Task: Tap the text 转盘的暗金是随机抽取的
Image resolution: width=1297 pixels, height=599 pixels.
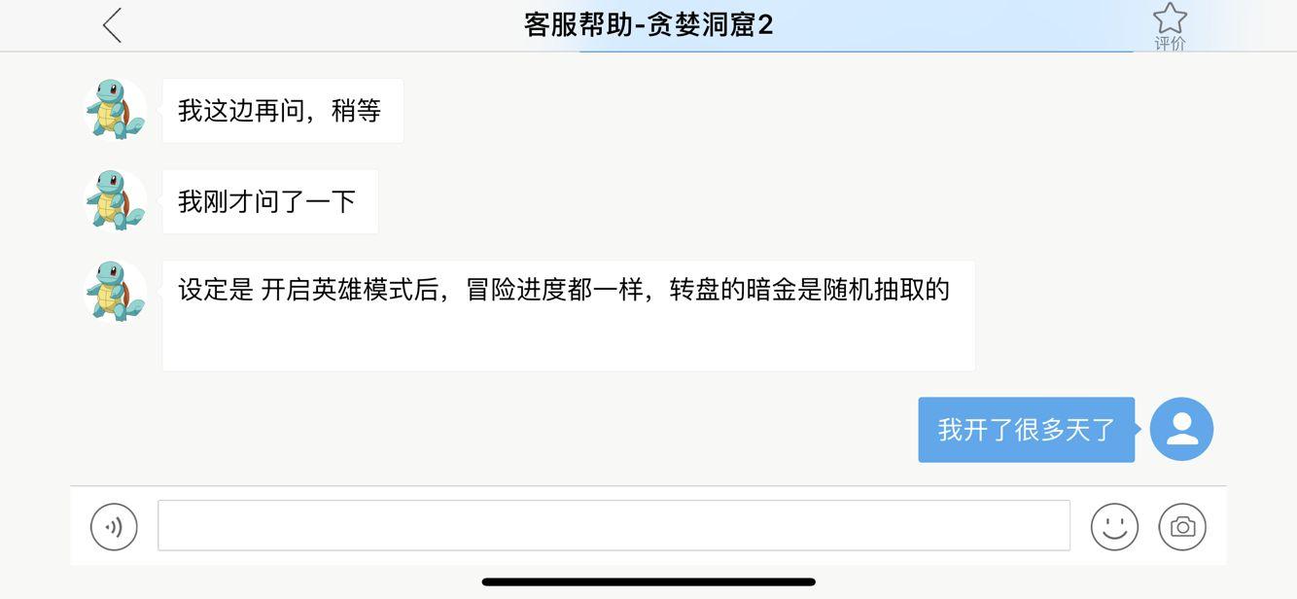Action: click(809, 290)
